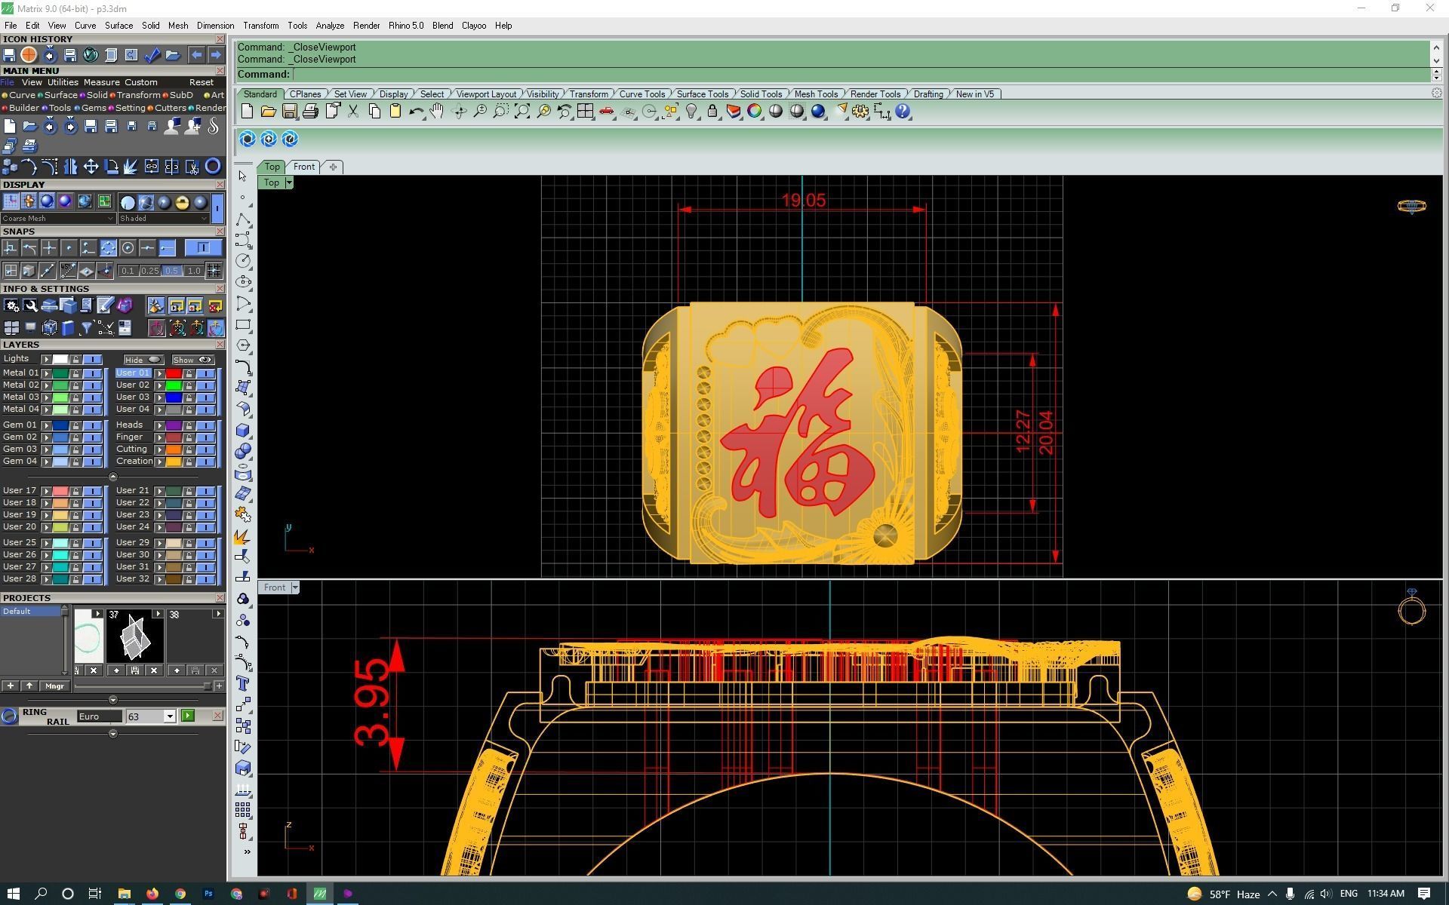This screenshot has height=905, width=1449.
Task: Click the Command input field
Action: [x=860, y=74]
